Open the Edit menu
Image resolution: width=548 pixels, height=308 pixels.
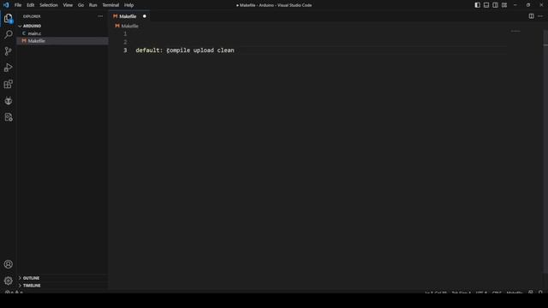click(x=31, y=5)
